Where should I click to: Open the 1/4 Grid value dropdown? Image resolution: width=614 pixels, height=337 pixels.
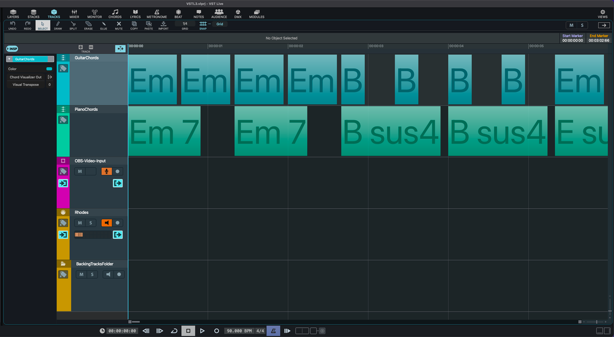tap(185, 24)
